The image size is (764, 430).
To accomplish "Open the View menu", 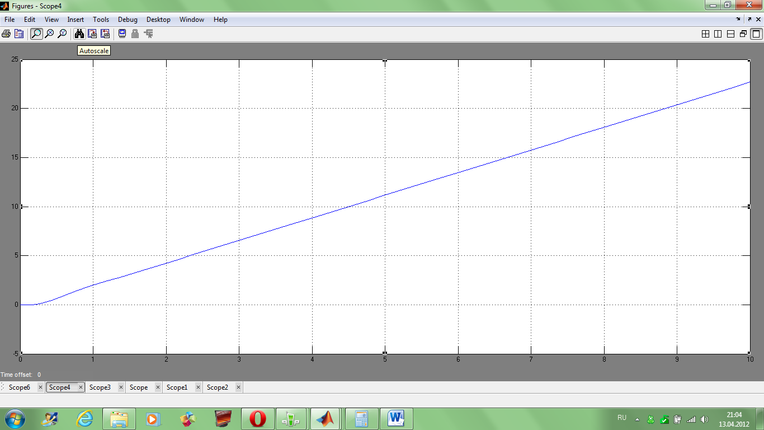I will tap(51, 20).
